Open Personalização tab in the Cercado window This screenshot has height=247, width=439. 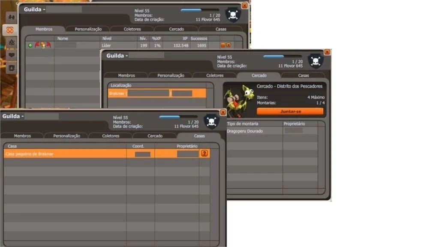[171, 75]
